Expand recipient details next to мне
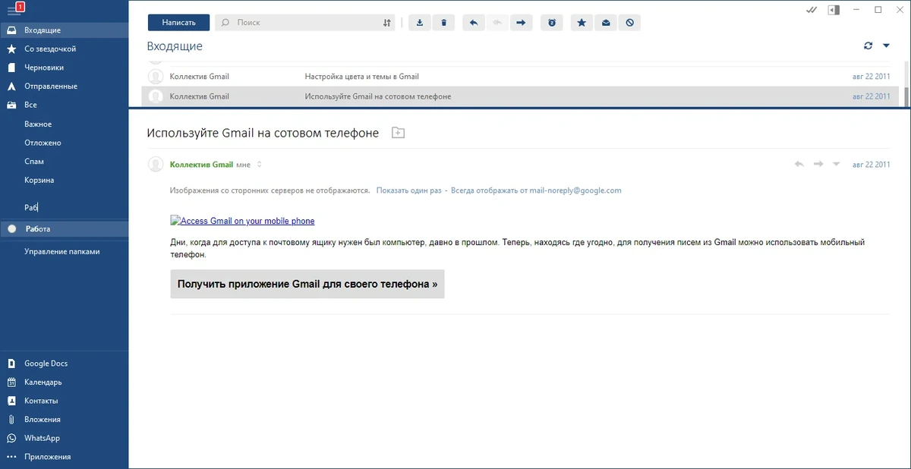Screen dimensions: 911x469 (x=260, y=164)
